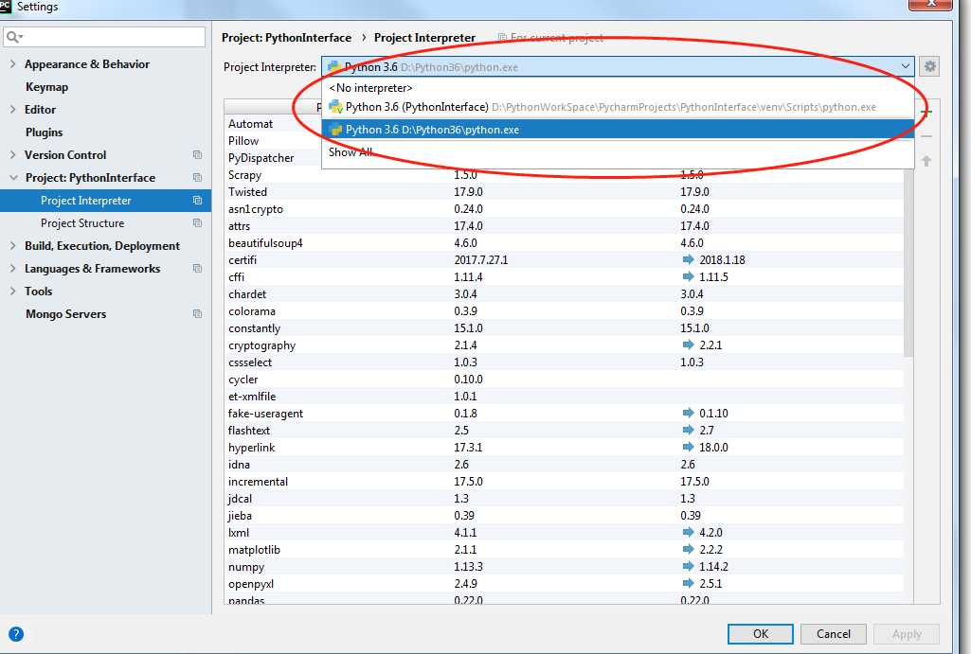Select the beautifulsoup4 package row

(x=564, y=243)
